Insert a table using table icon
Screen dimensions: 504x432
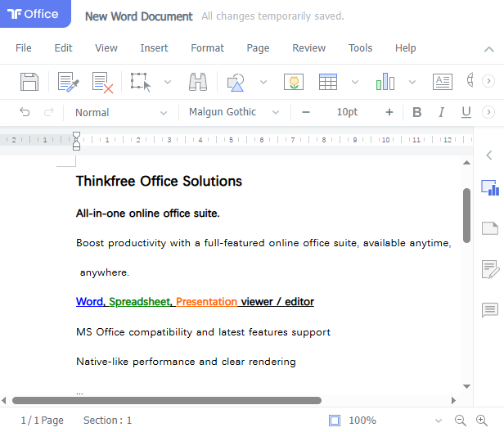click(328, 82)
